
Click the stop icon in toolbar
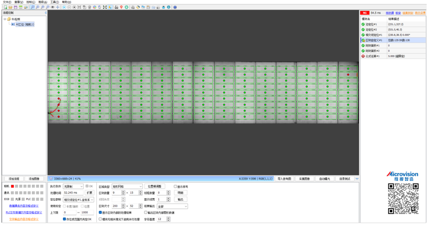74,7
